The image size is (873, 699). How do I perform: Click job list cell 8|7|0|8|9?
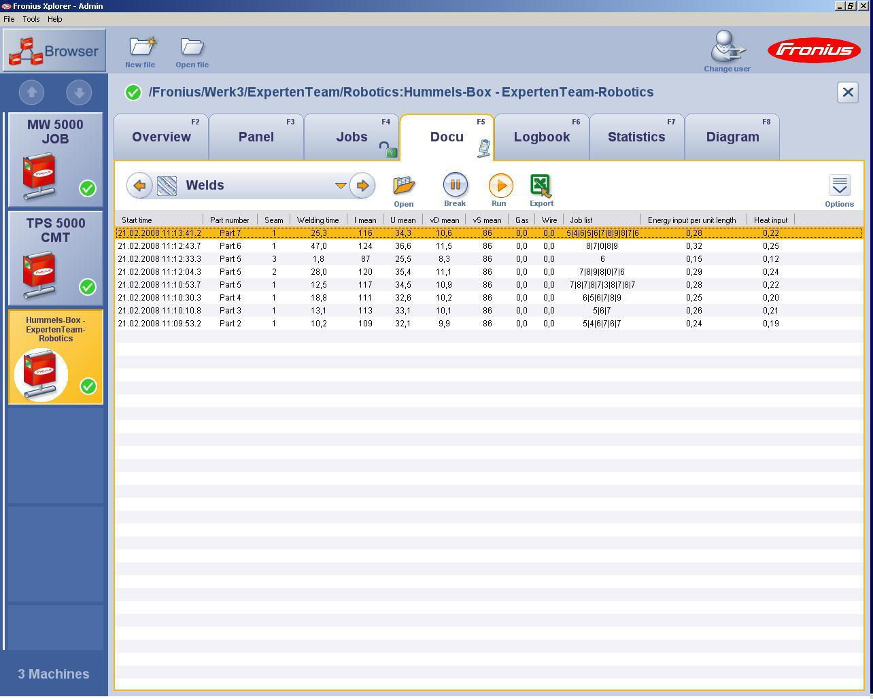(x=602, y=246)
